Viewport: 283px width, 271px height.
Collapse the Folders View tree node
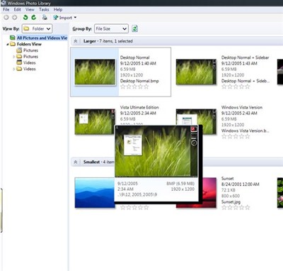tap(8, 44)
